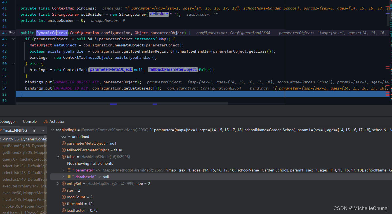Expand the entrySet variable node
Screen dimensions: 392x214
pyautogui.click(x=58, y=184)
